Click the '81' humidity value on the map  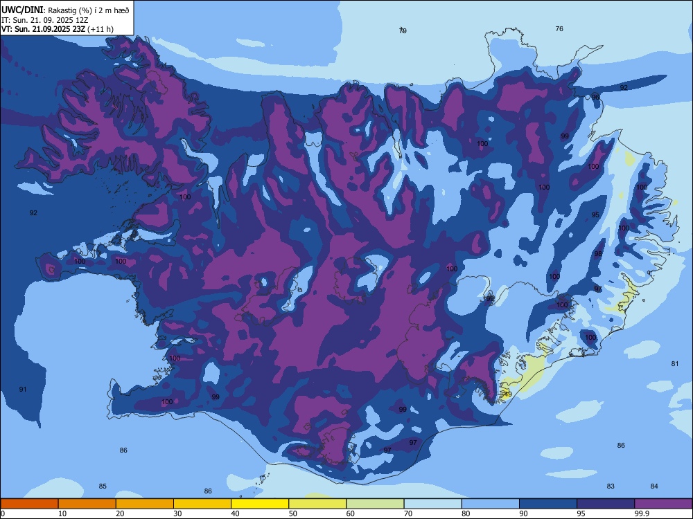click(x=675, y=364)
